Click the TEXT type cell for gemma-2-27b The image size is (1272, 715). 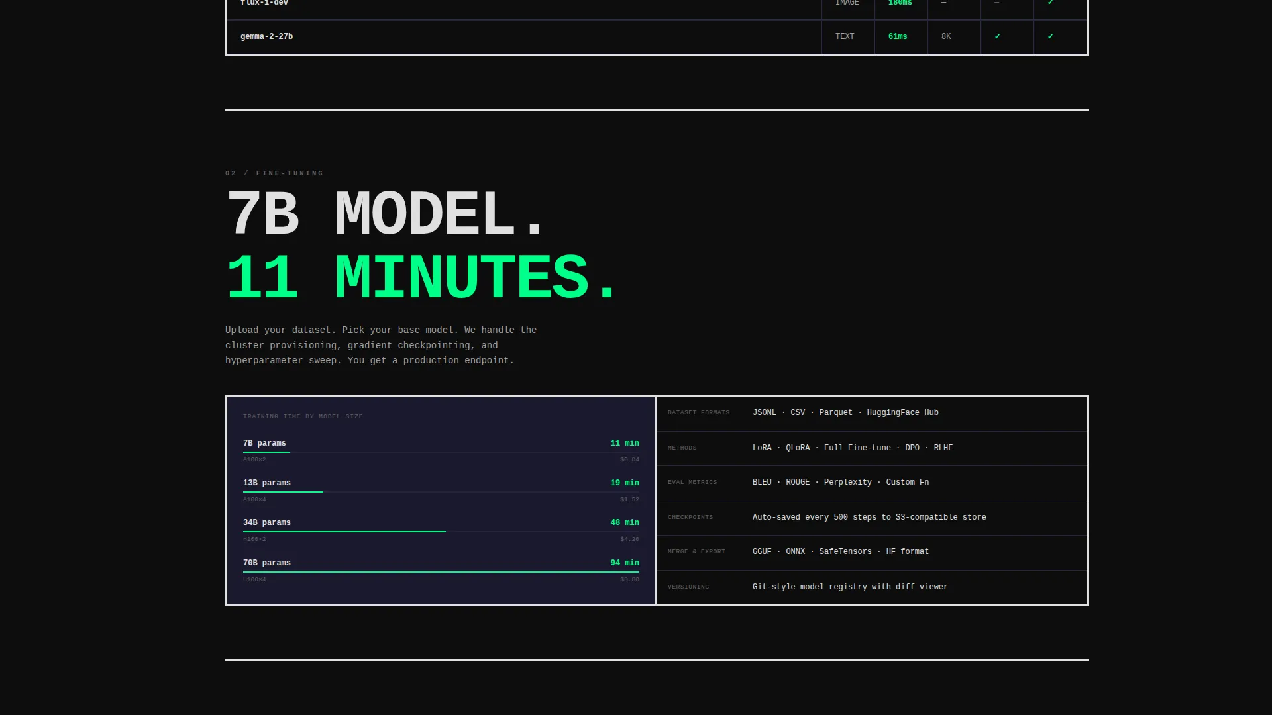[x=845, y=36]
